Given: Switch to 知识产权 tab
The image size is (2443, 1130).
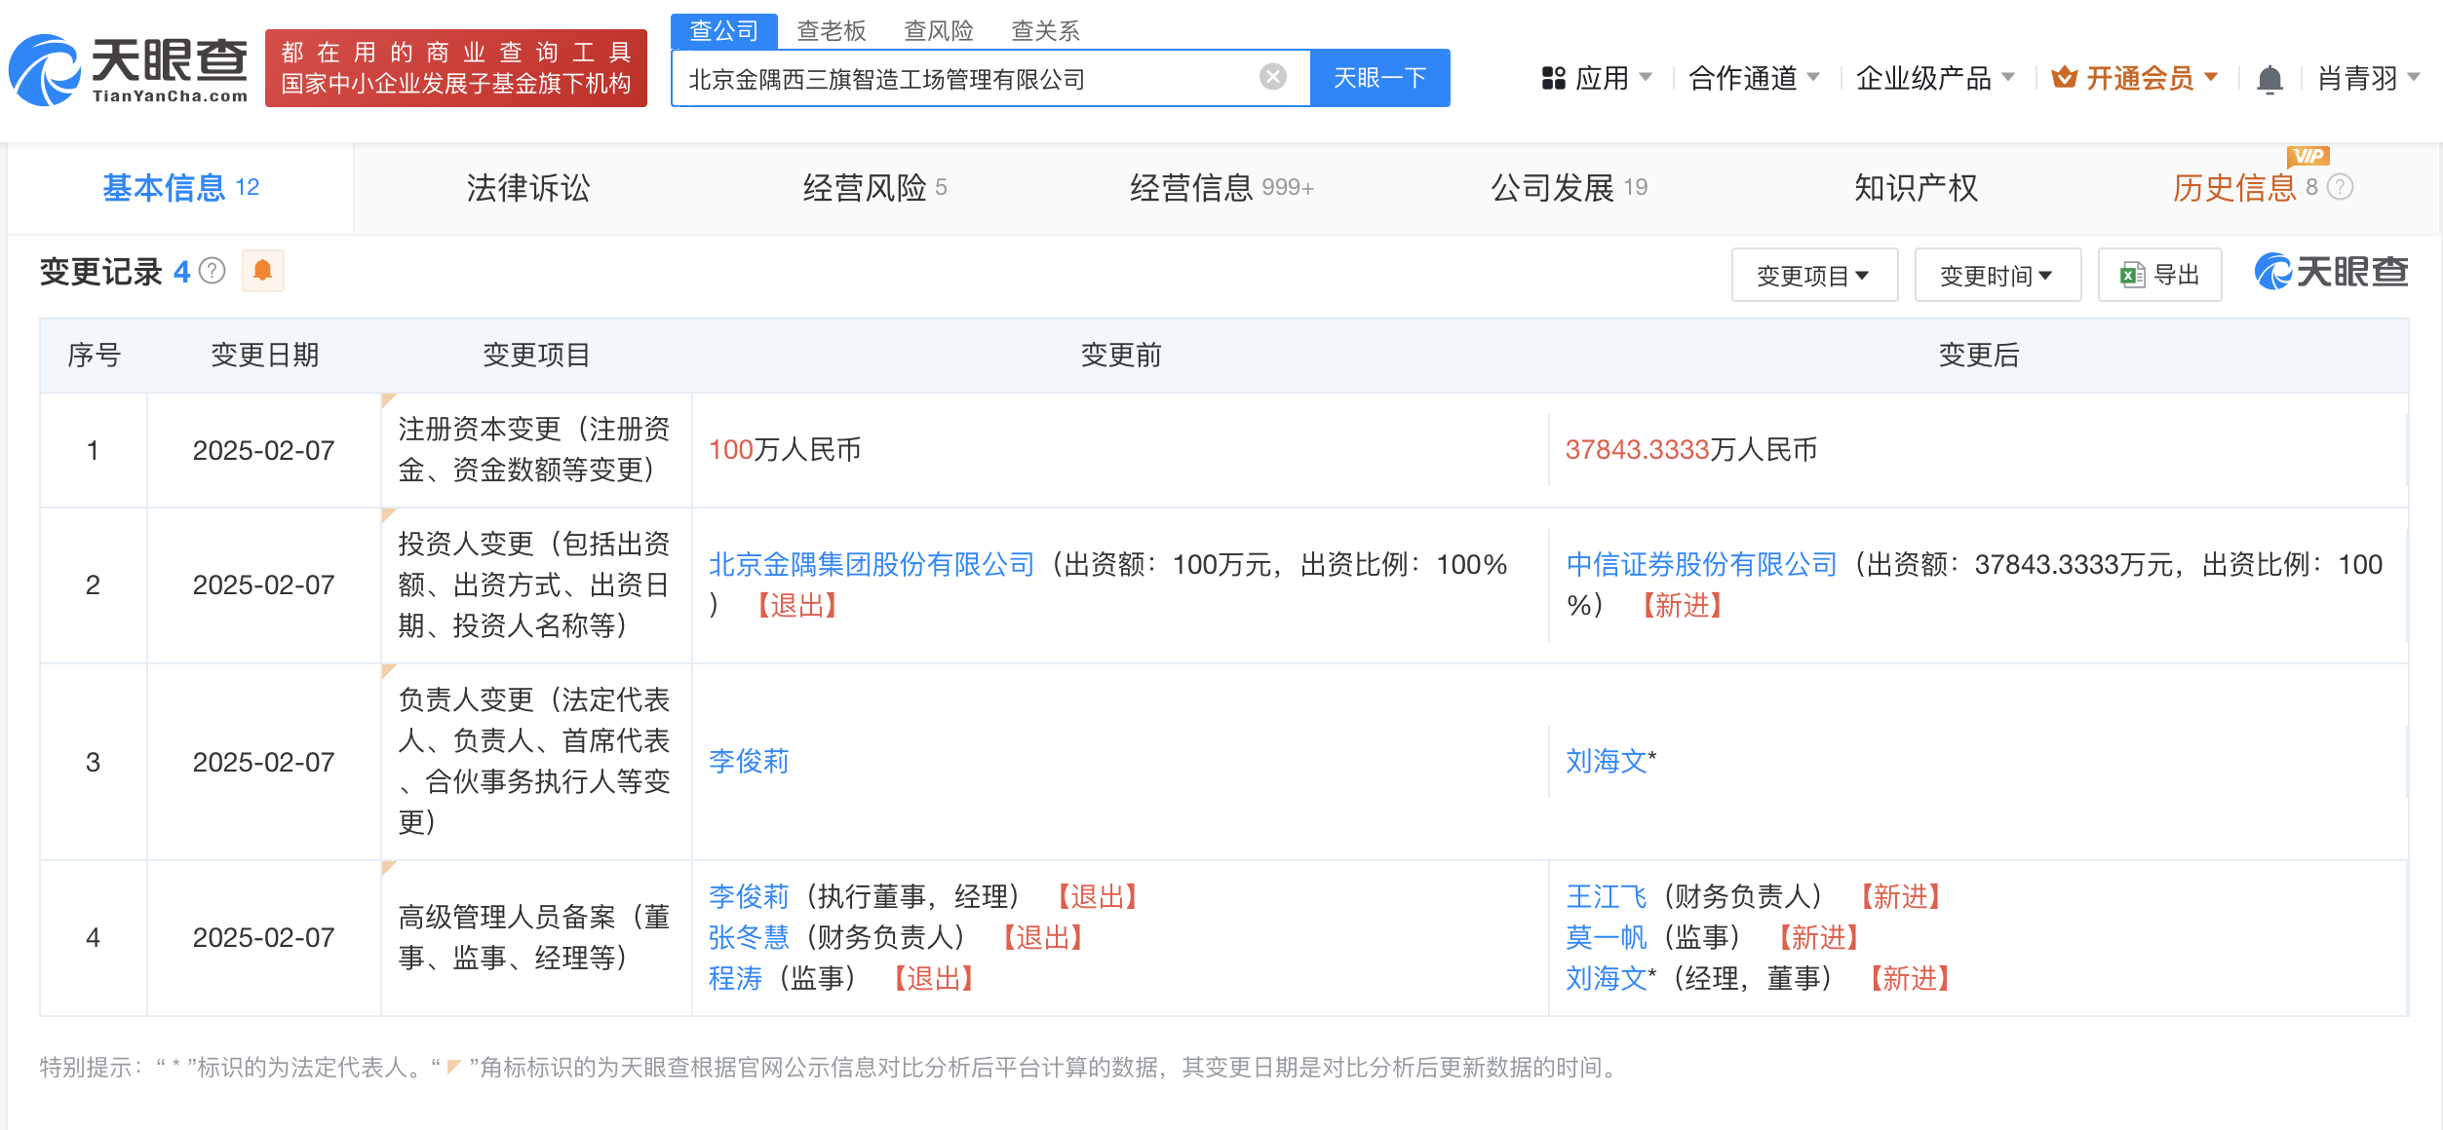Looking at the screenshot, I should [1916, 188].
